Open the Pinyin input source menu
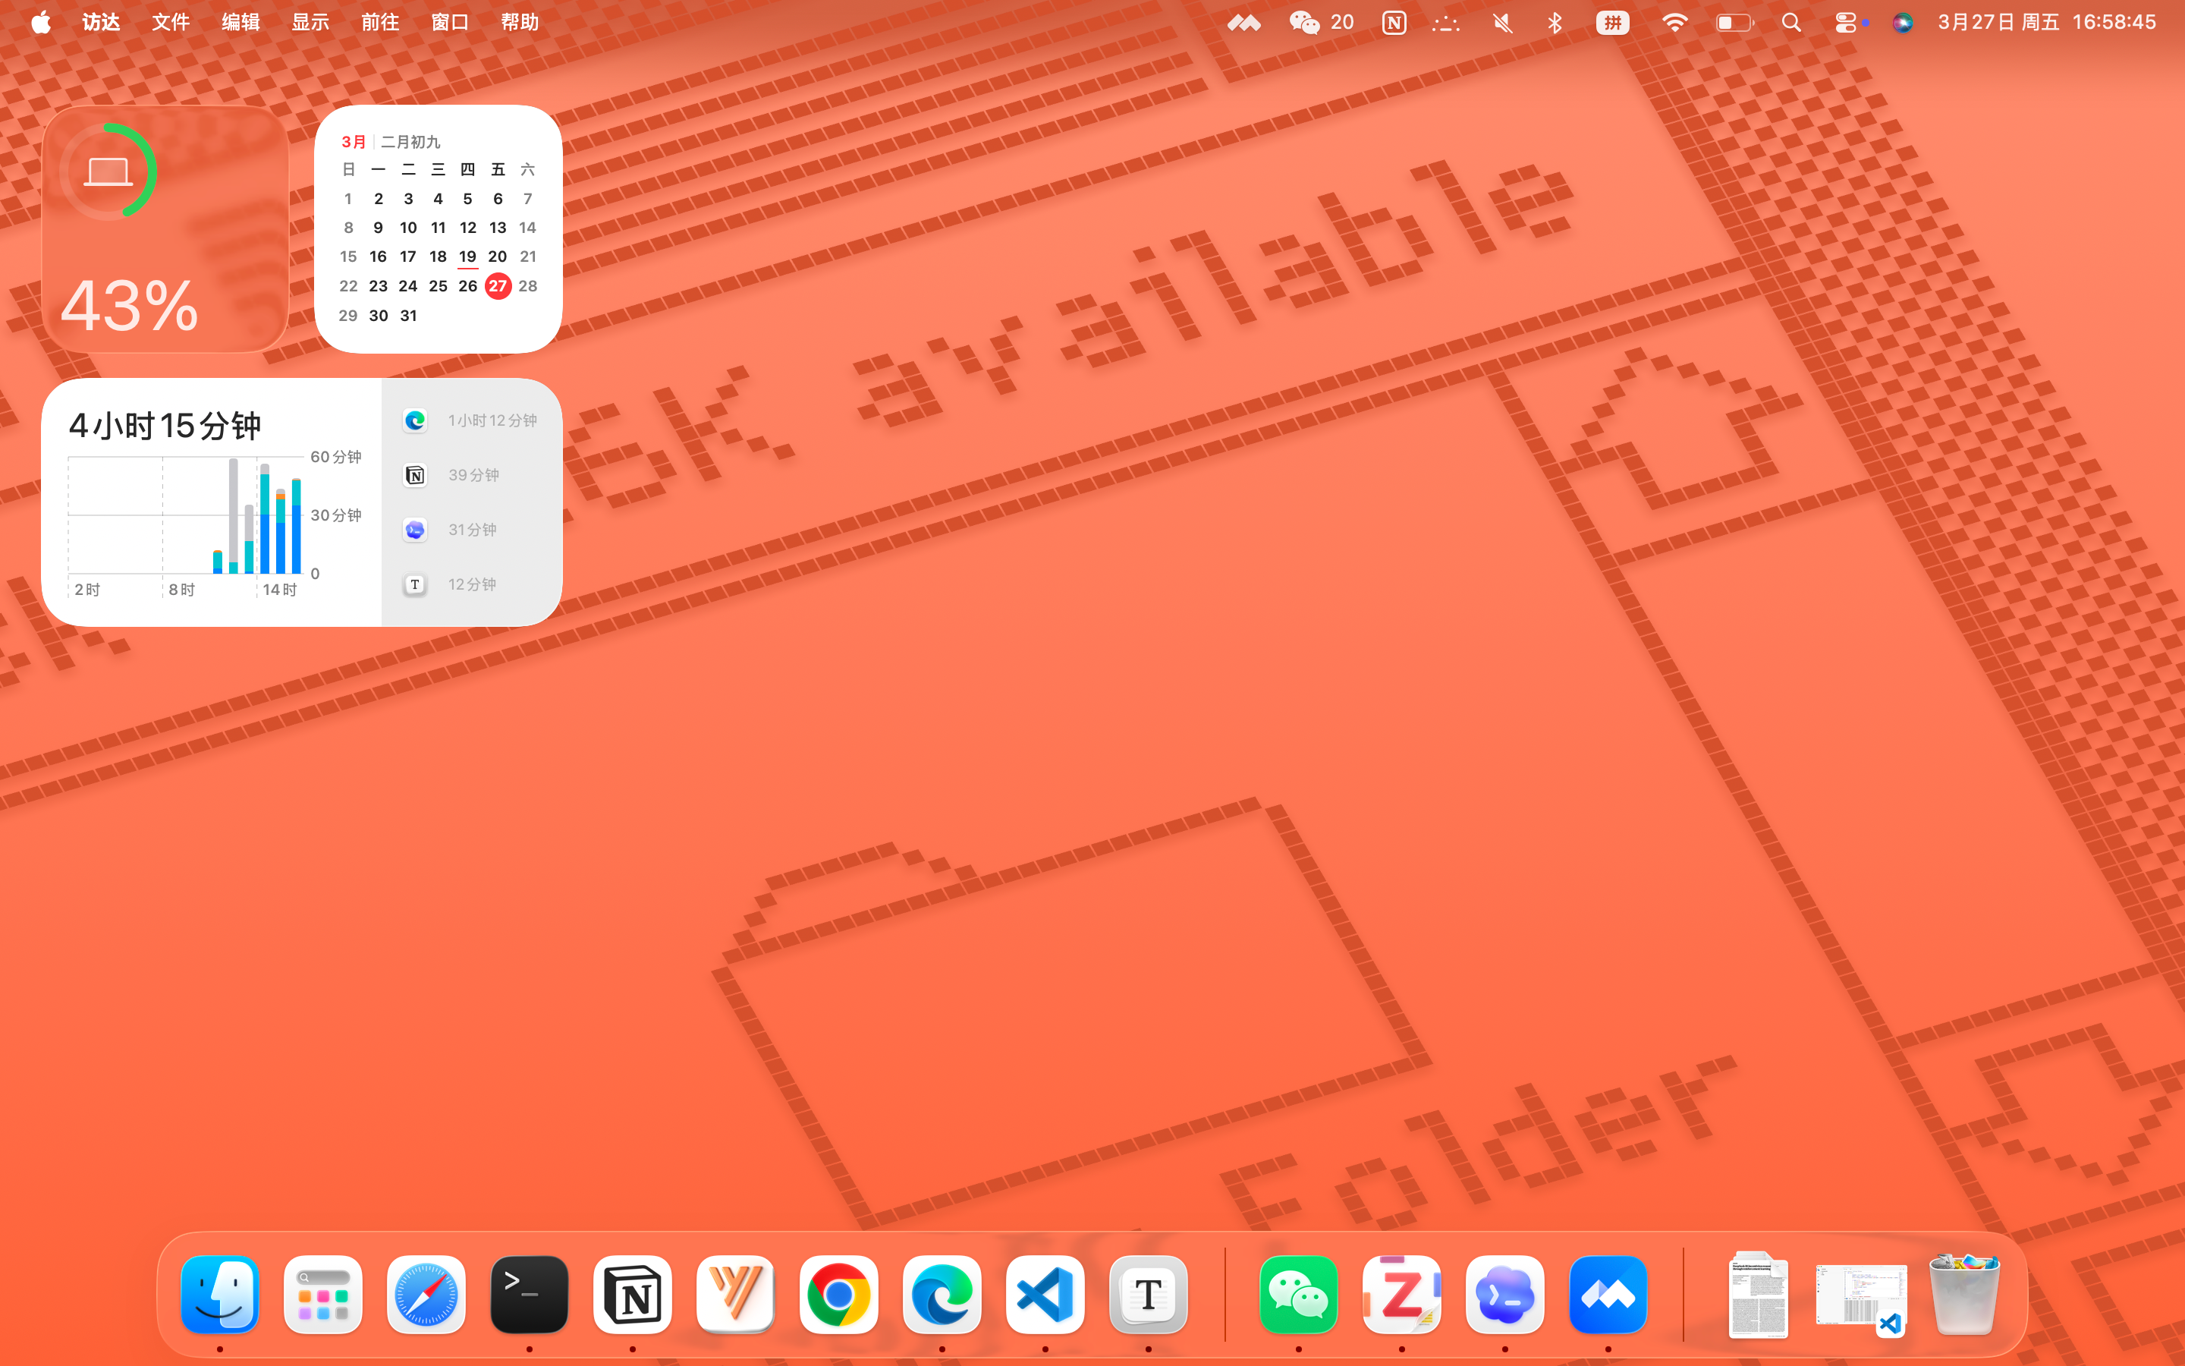 click(1612, 23)
